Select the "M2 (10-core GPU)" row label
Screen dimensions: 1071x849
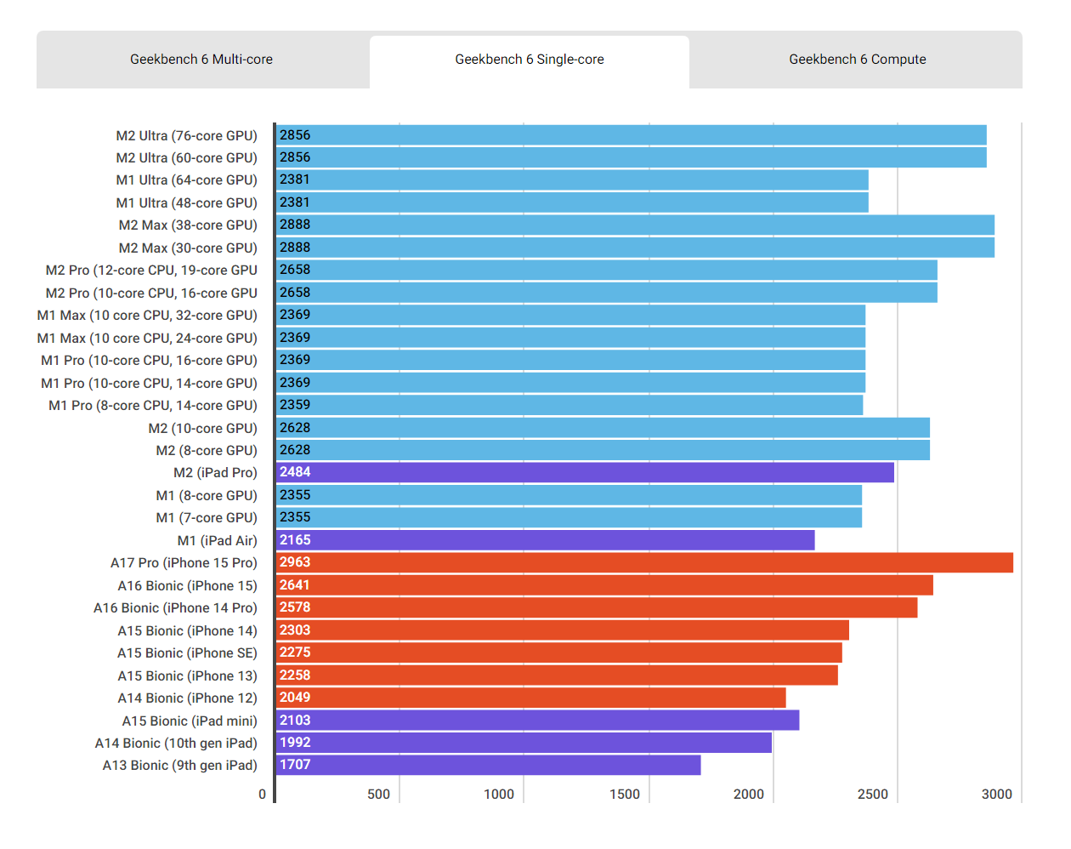202,429
